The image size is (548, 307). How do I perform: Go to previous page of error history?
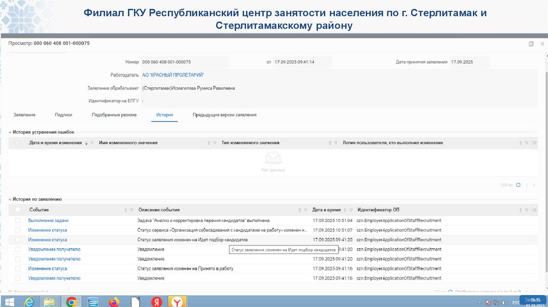527,185
